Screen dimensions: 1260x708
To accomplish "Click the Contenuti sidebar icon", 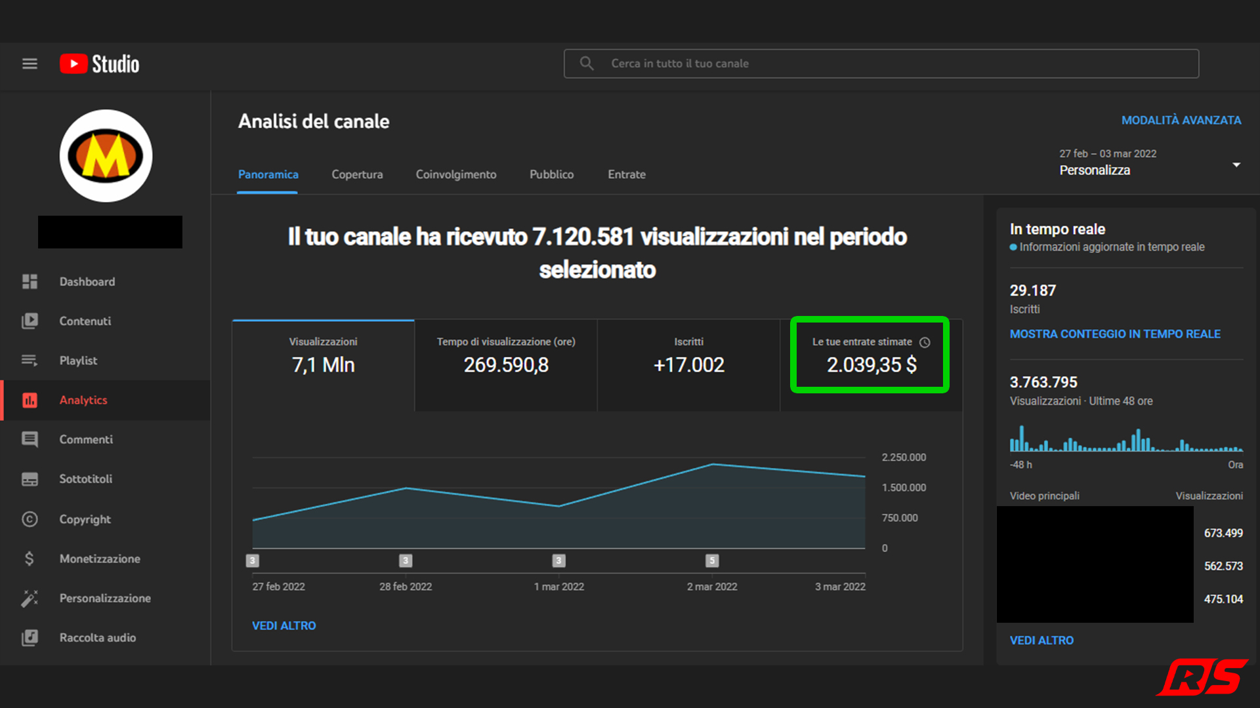I will pos(30,321).
